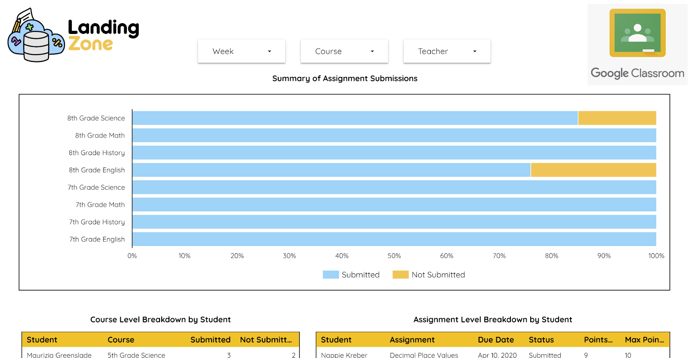Sort course table by Course column header
This screenshot has height=358, width=688.
[x=121, y=340]
